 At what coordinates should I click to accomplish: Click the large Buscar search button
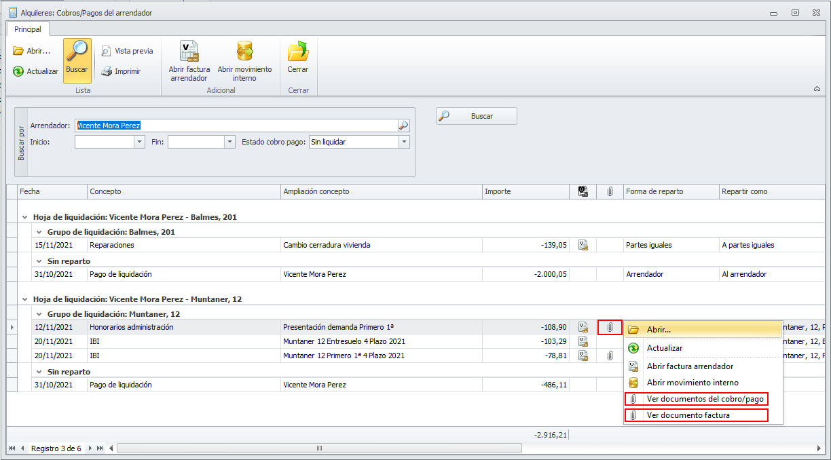click(477, 116)
